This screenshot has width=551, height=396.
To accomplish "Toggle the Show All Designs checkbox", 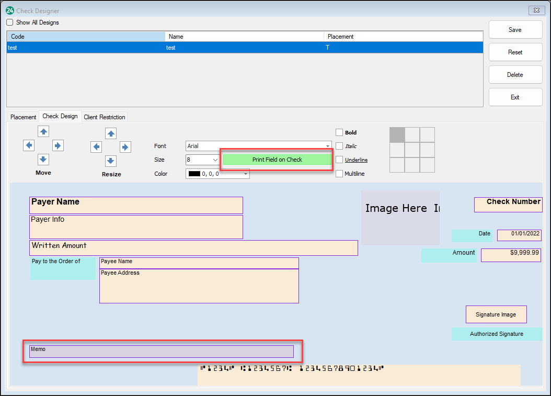I will [x=9, y=22].
